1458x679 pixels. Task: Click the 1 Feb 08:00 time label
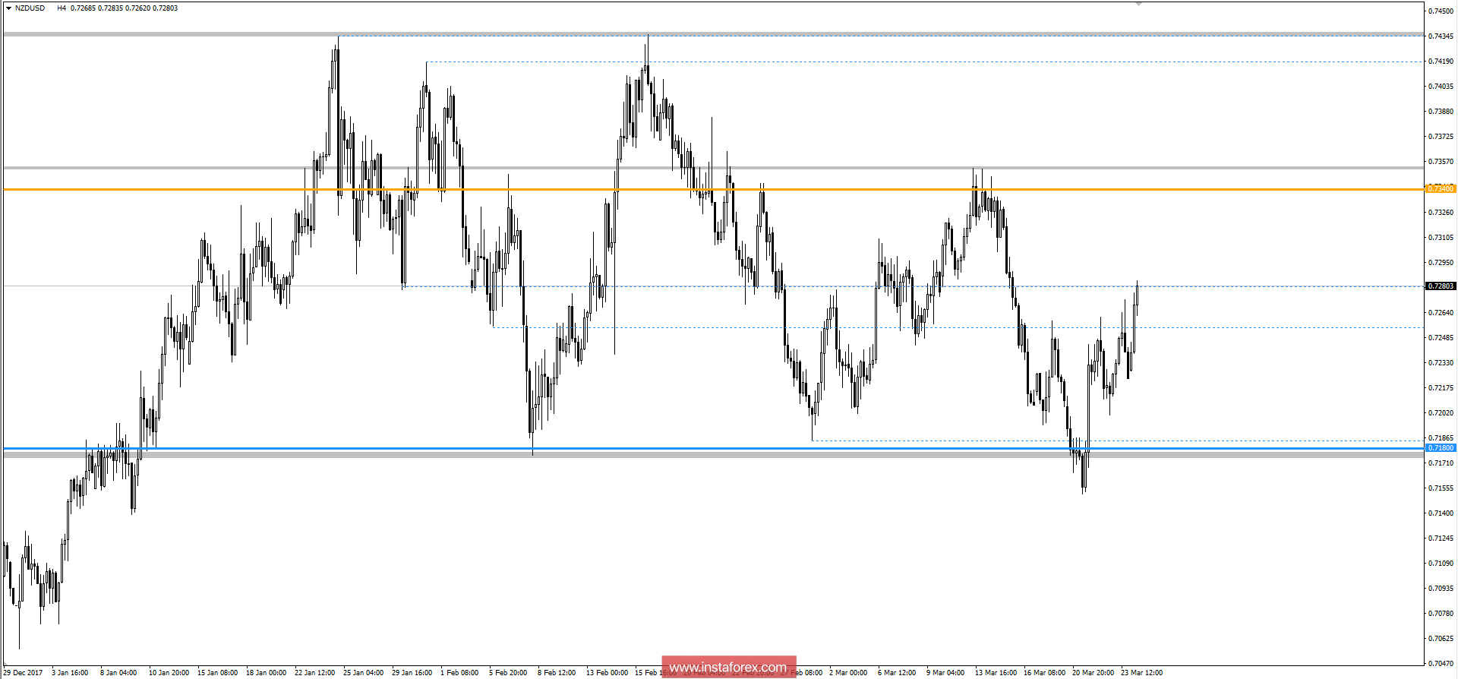459,673
